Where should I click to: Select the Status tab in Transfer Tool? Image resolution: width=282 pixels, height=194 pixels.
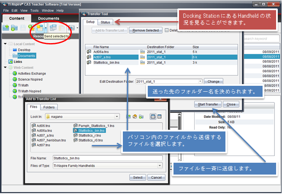[106, 22]
